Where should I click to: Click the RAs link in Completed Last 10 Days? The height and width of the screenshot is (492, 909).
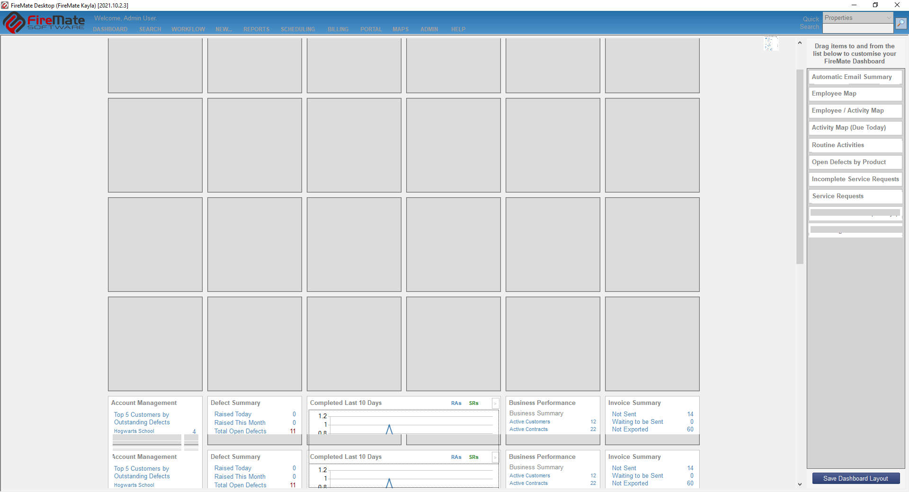(x=456, y=403)
